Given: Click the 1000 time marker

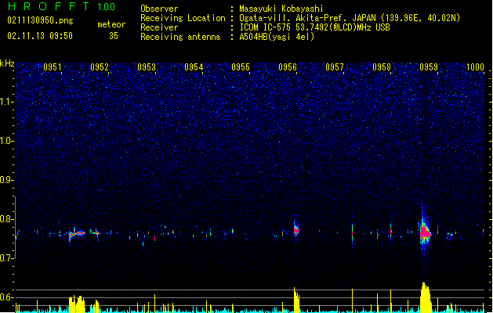Looking at the screenshot, I should pos(475,67).
